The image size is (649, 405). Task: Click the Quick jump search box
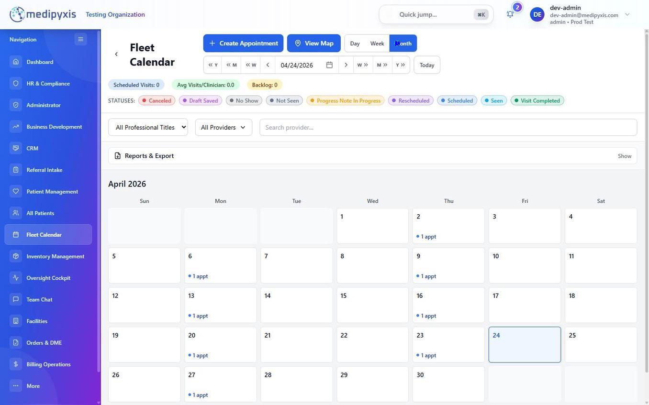pos(436,14)
